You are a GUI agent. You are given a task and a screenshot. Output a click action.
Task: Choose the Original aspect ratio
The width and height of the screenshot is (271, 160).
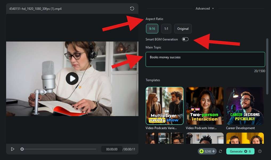click(x=183, y=29)
